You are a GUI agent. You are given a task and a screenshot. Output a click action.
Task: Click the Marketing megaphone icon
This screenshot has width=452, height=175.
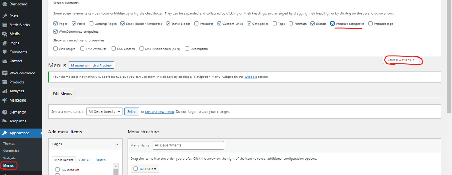pos(5,100)
